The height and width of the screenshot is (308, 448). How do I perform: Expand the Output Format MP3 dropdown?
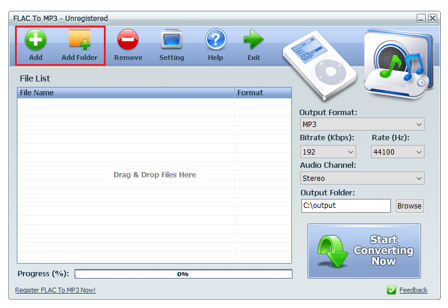coord(362,125)
